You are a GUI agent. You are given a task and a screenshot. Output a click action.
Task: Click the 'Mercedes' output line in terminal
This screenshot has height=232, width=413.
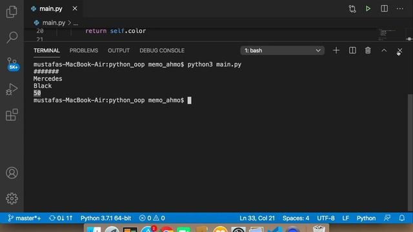click(x=48, y=79)
